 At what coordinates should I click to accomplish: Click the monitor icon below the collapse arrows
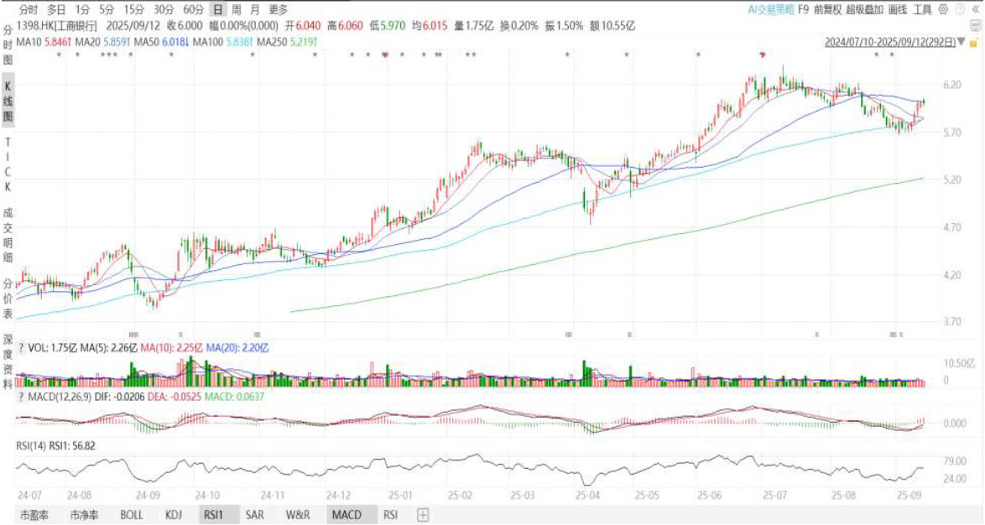coord(974,26)
